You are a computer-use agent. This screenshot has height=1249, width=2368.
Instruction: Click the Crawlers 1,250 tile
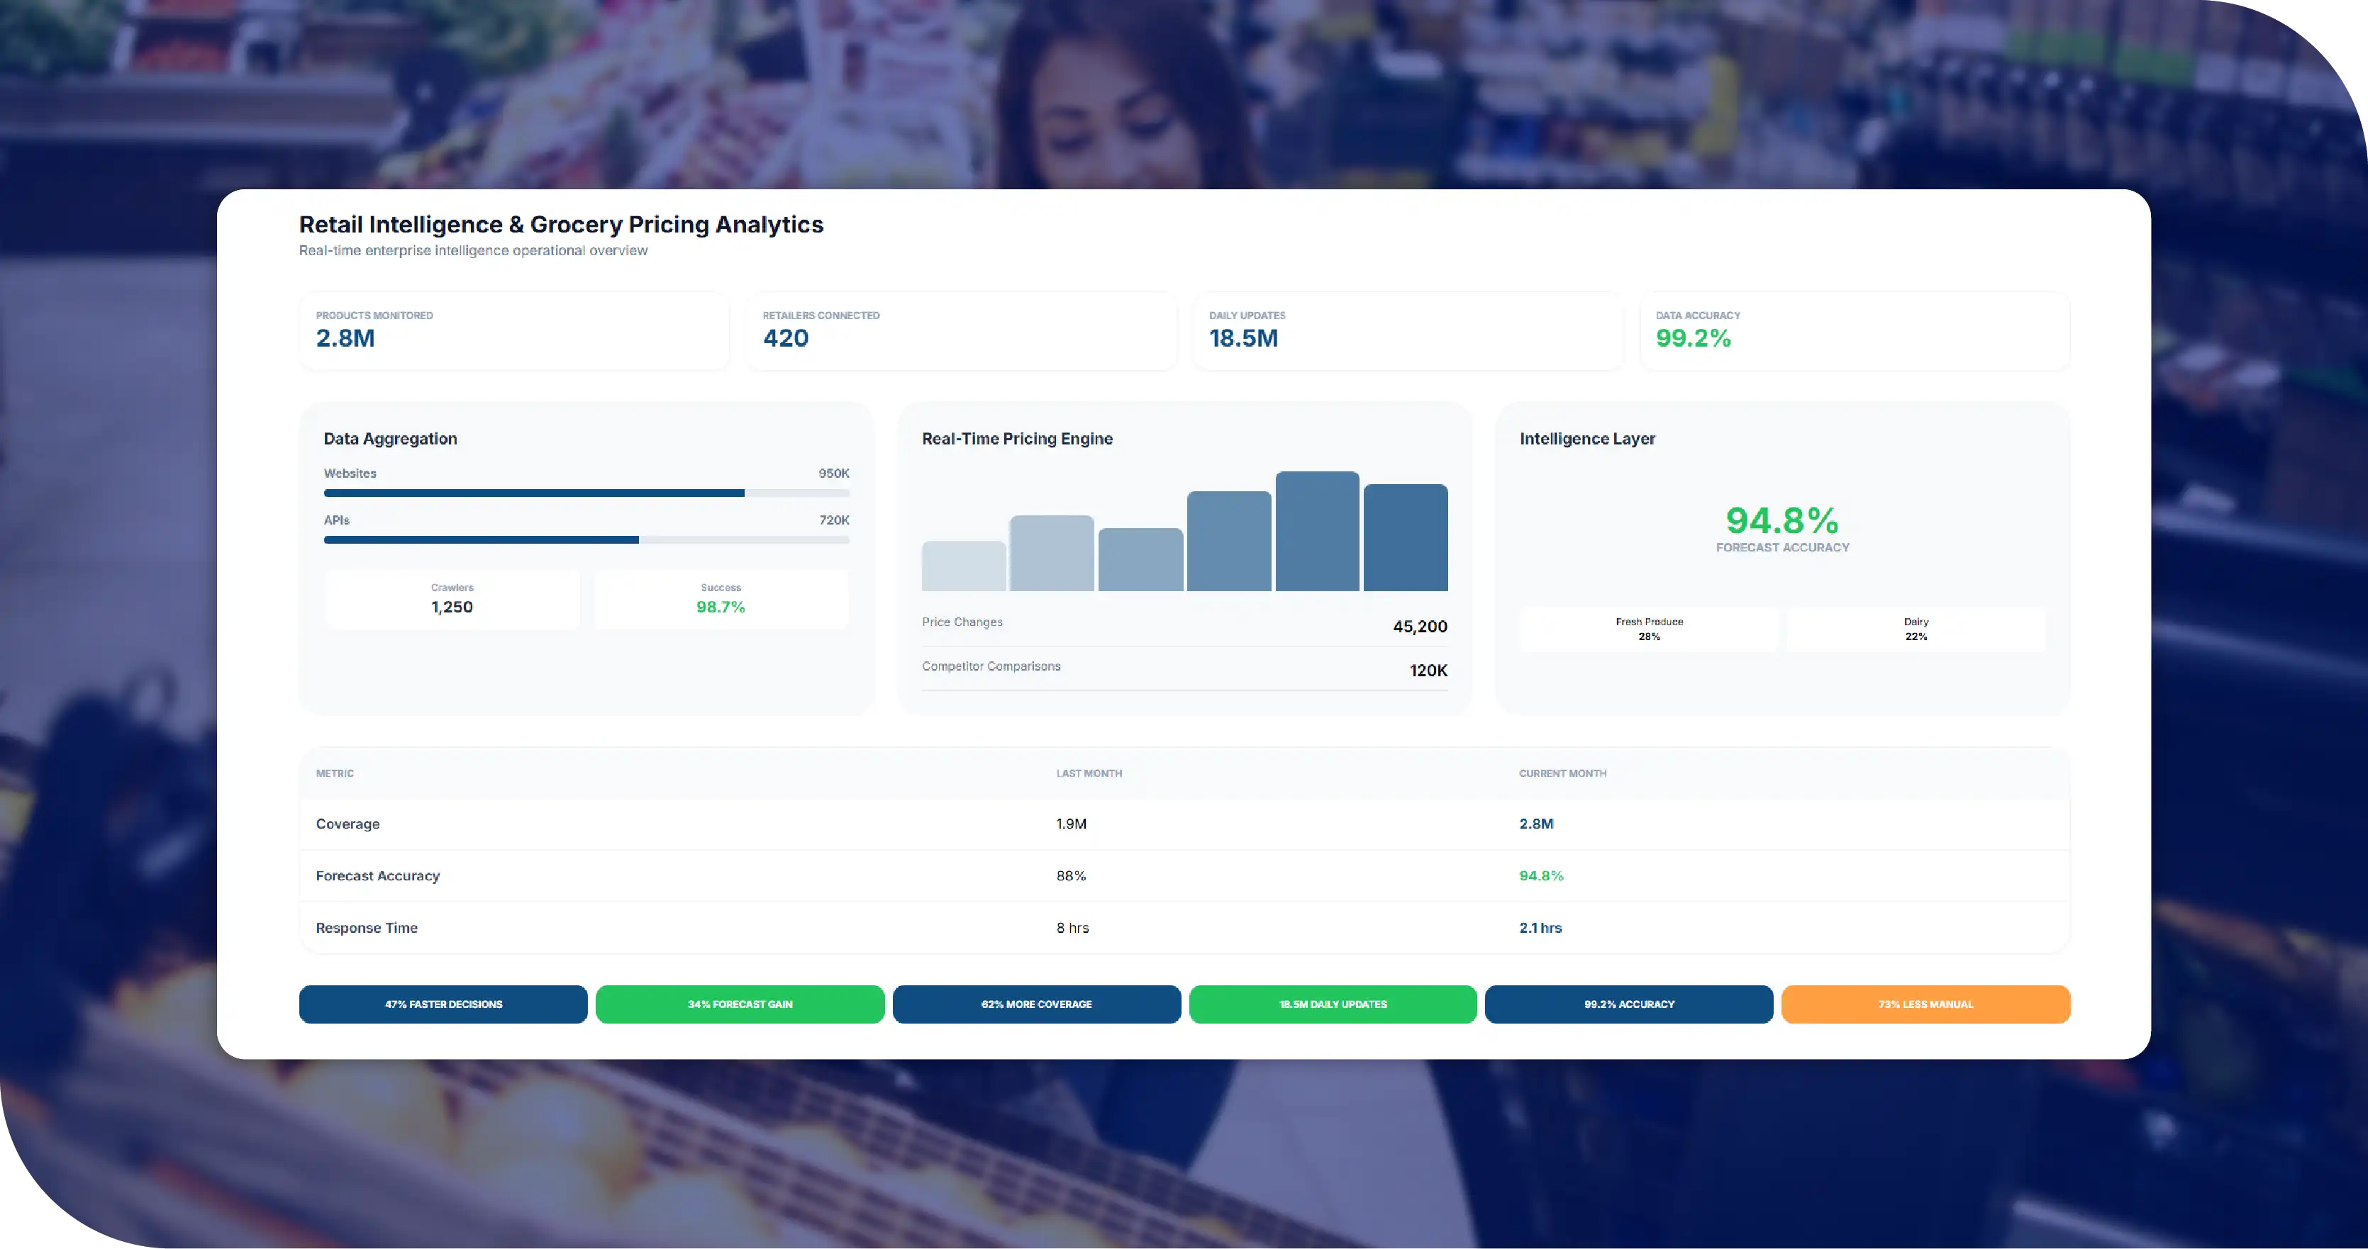click(452, 599)
